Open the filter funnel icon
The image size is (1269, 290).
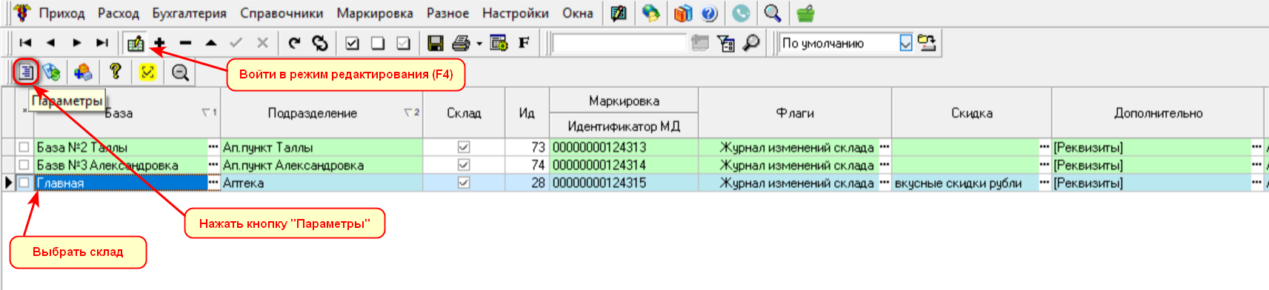click(x=726, y=44)
